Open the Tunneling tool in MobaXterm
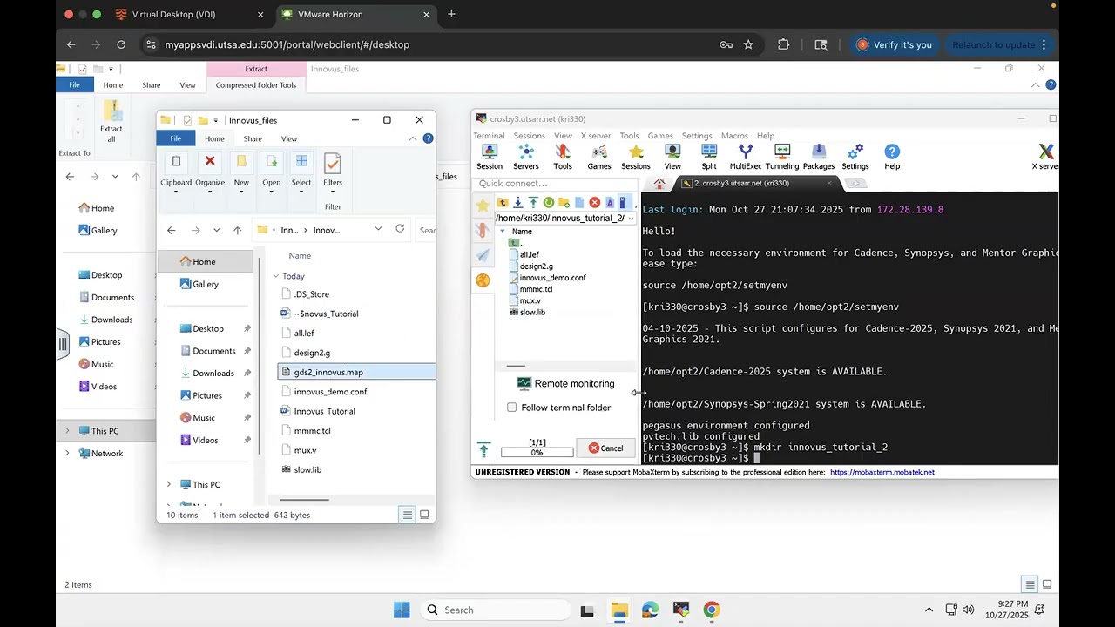 pos(782,157)
